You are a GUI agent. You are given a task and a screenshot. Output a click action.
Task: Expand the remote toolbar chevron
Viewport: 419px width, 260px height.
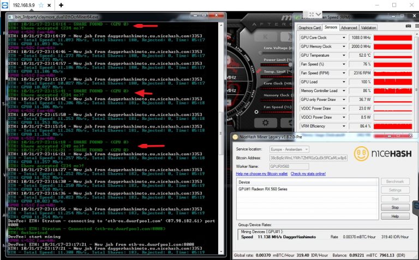pyautogui.click(x=318, y=14)
